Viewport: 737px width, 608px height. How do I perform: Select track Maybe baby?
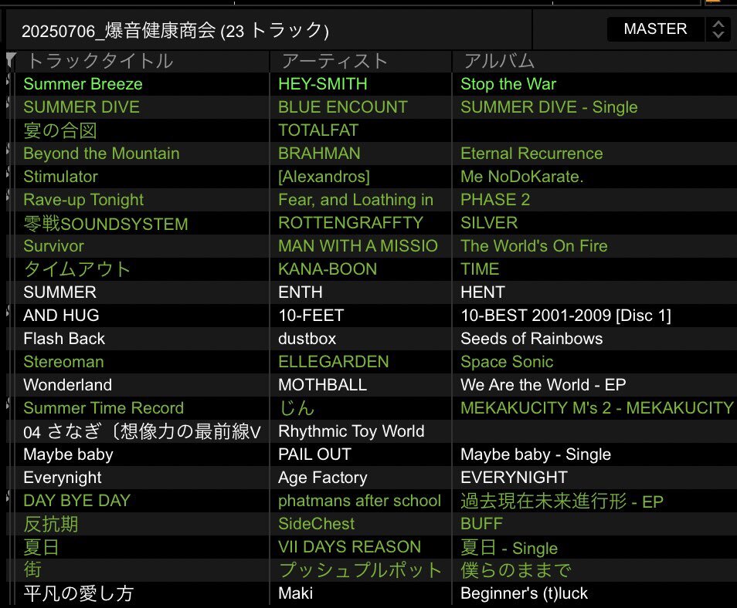tap(68, 454)
